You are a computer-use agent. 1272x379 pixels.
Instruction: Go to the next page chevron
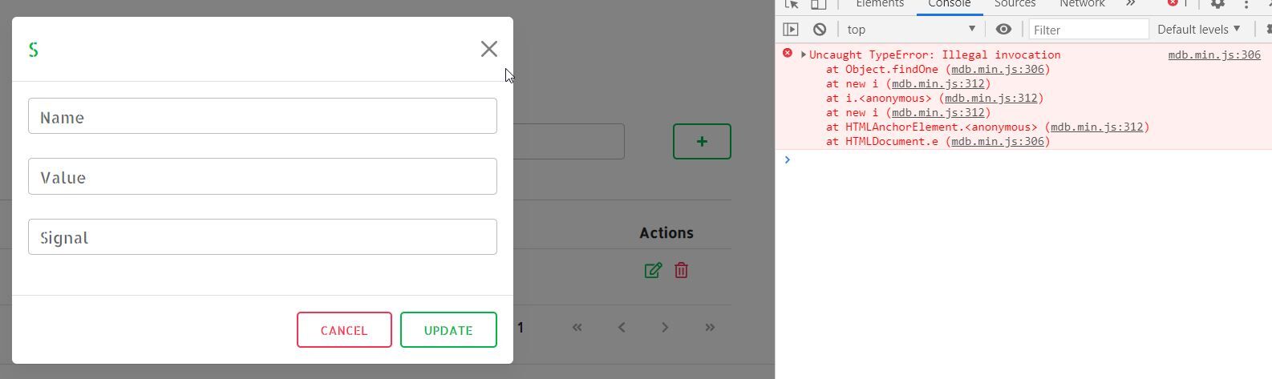[x=665, y=327]
